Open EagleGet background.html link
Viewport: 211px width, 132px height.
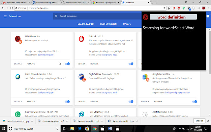[x=109, y=93]
